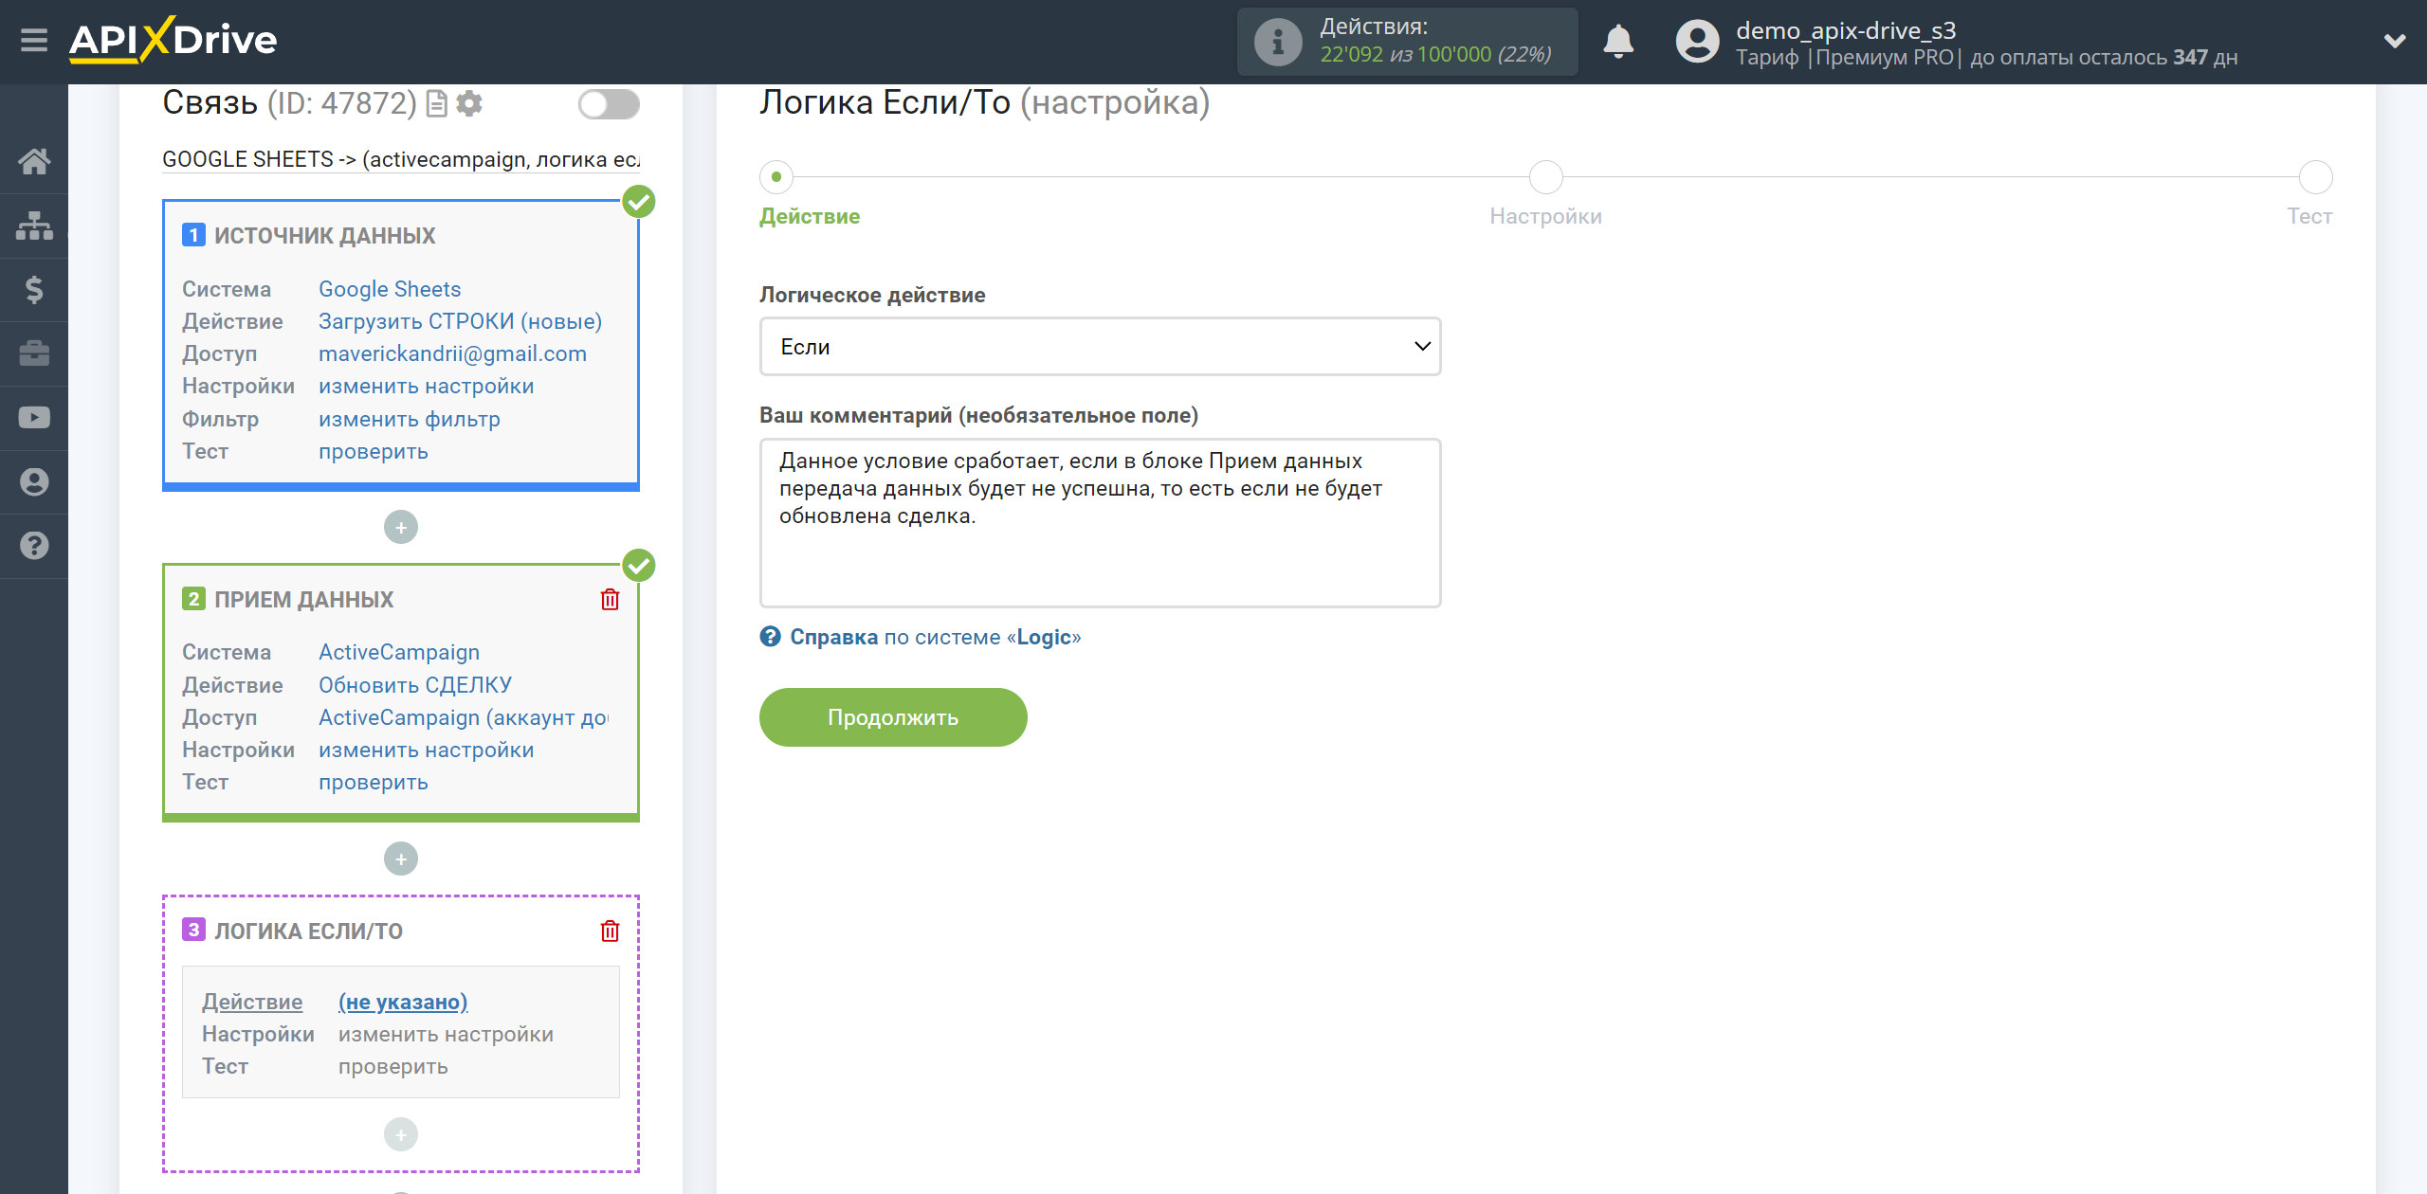Click the ПРИЕМ ДАННЫХ block title
This screenshot has width=2427, height=1194.
(303, 599)
